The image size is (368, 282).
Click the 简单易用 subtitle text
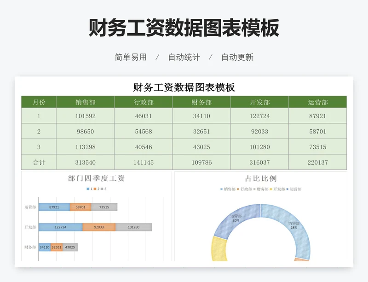tap(131, 57)
